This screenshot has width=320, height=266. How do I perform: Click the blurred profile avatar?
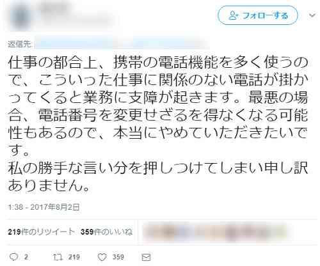coord(20,17)
